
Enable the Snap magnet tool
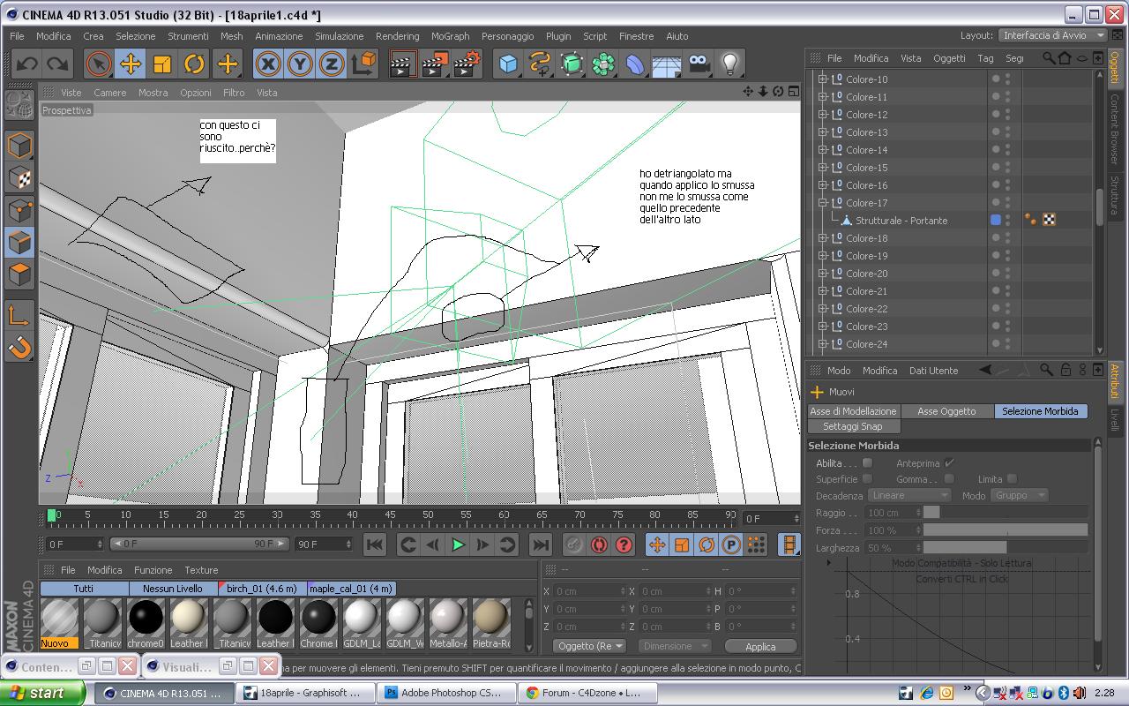point(19,347)
